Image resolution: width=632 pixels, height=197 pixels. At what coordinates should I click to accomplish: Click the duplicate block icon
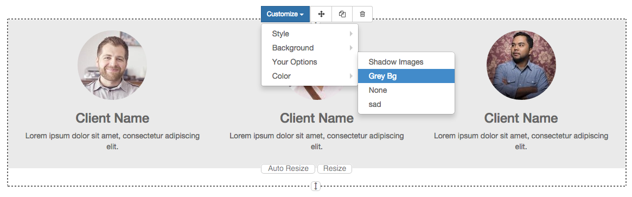pyautogui.click(x=342, y=14)
